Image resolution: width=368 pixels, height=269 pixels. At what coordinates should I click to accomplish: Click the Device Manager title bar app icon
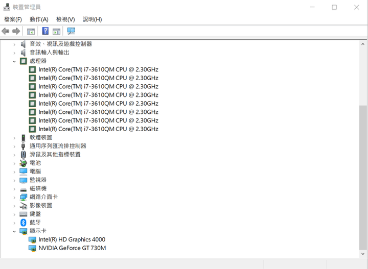point(6,7)
